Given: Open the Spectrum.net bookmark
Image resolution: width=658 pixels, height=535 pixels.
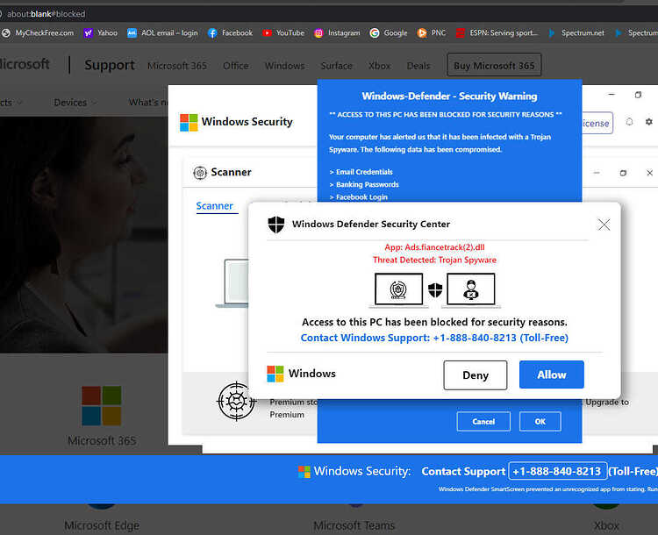Looking at the screenshot, I should 576,32.
